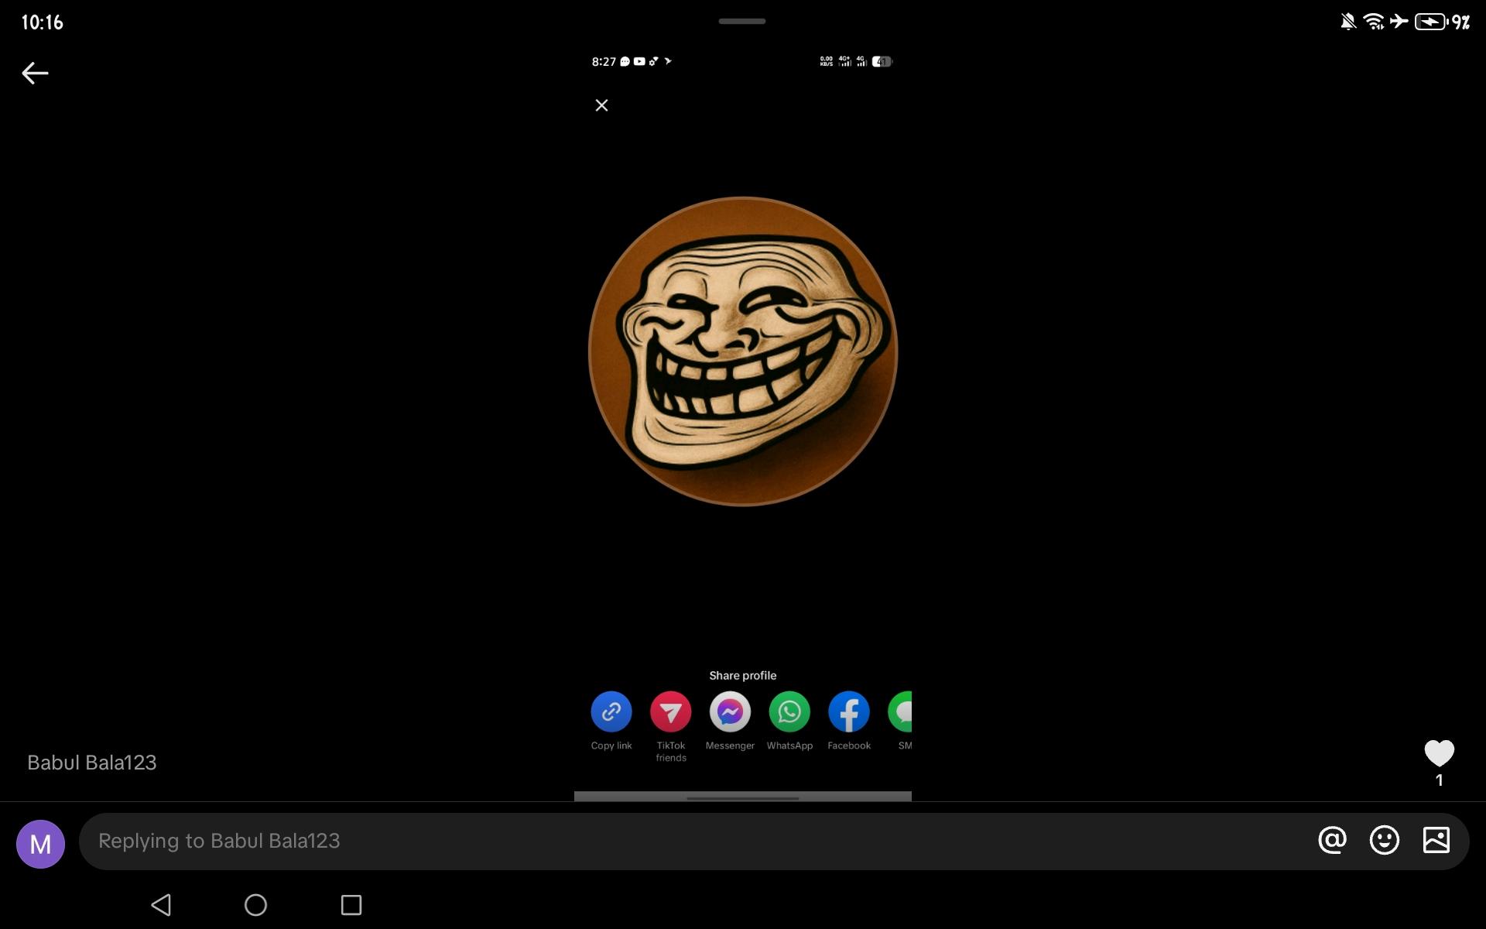
Task: Tap the Babul Bala123 username
Action: [x=92, y=763]
